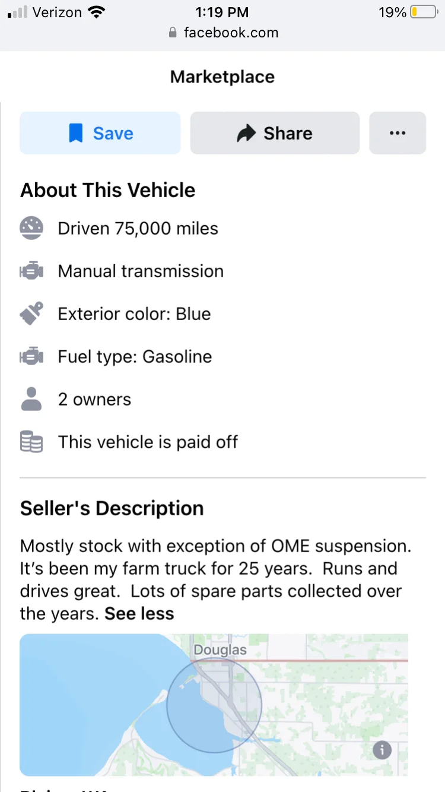This screenshot has width=445, height=792.
Task: Tap the battery indicator in status bar
Action: 424,12
